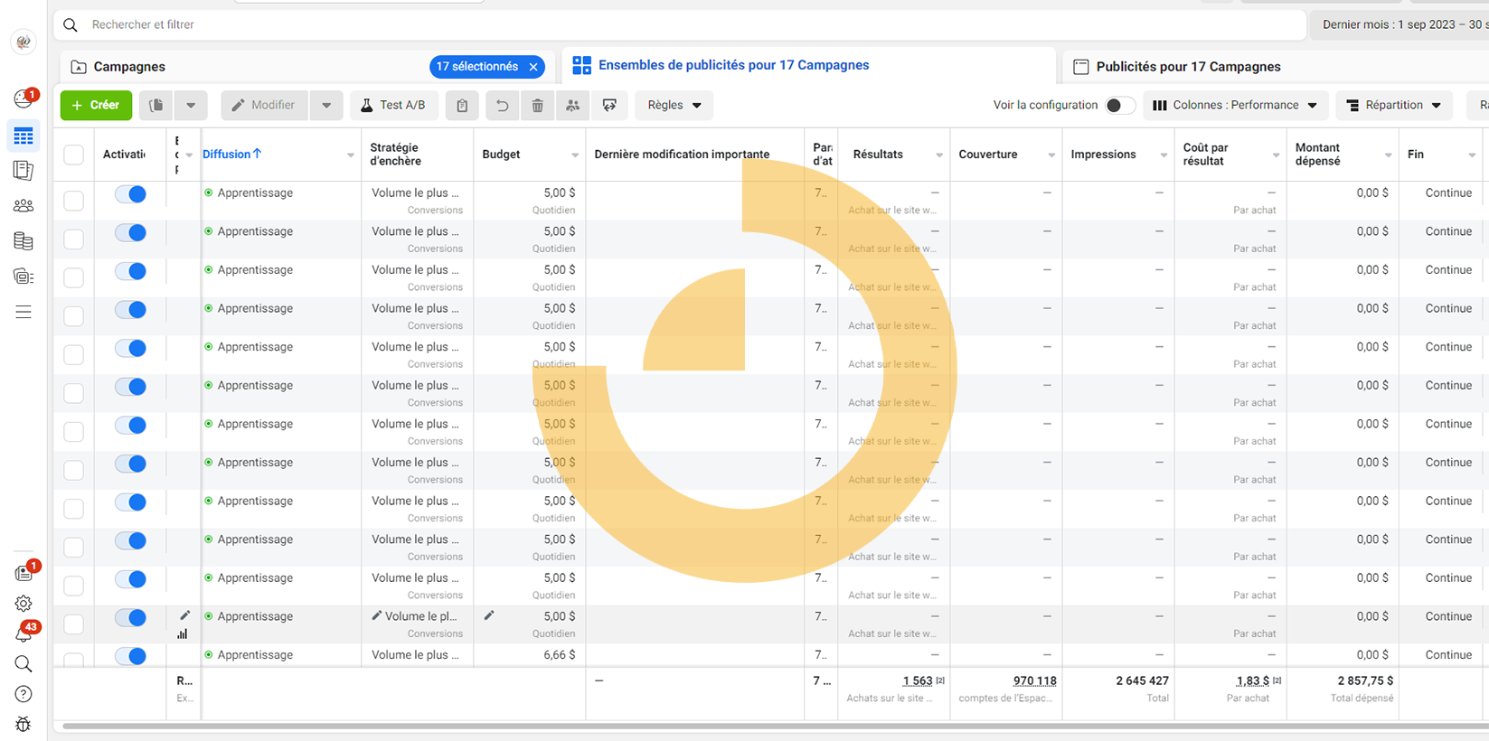This screenshot has width=1489, height=741.
Task: Click 'Stratégie d'enchère' column header
Action: [395, 155]
